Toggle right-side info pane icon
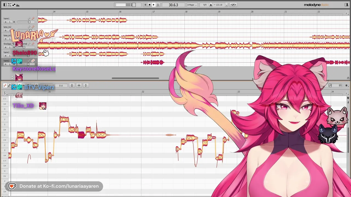351x197 pixels. pyautogui.click(x=346, y=5)
